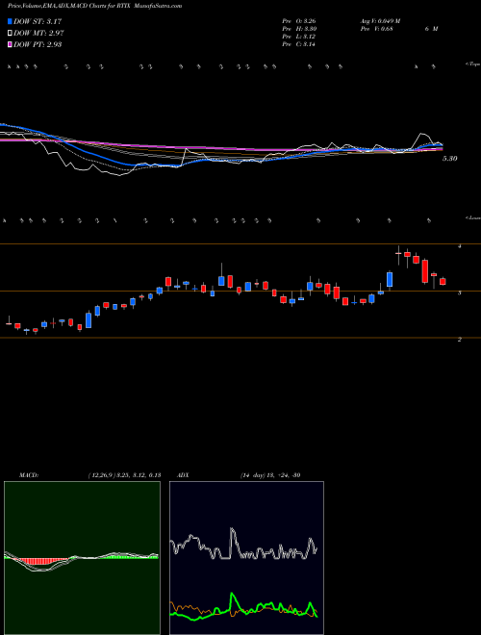Select the 'DOW ST: 3.17' legend text
Viewport: 481px width, 635px height.
38,21
